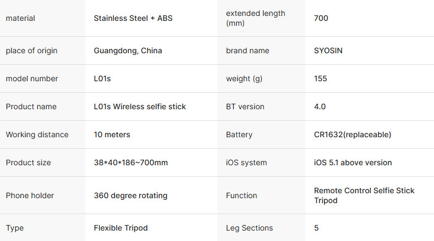Select the Leg Sections value '5'

(316, 228)
